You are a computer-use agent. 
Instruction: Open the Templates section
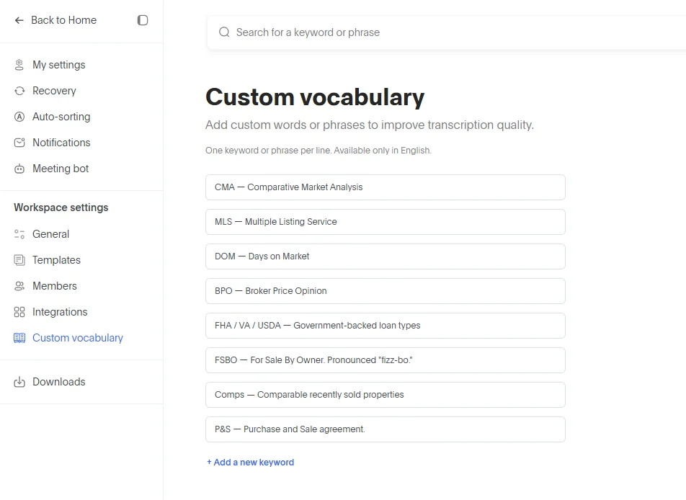[x=56, y=260]
